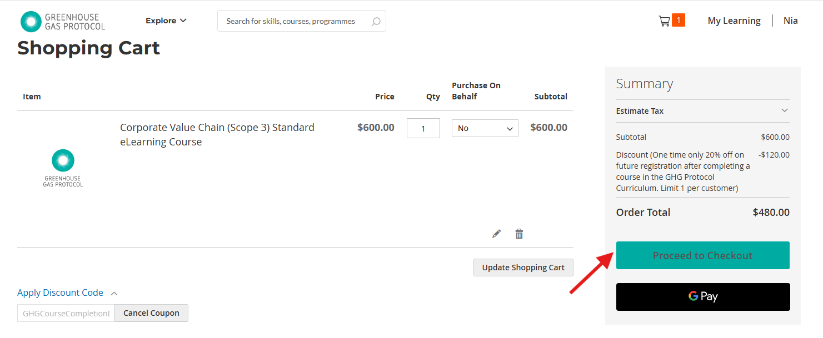Click the Greenhouse Gas Protocol header logo

62,21
